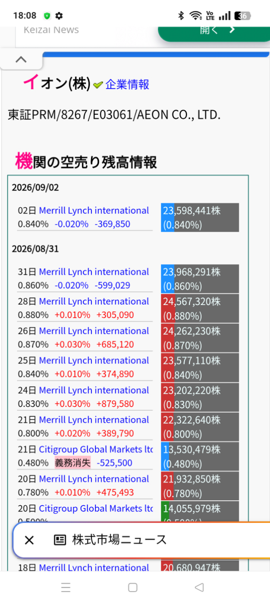Tap the Android home navigation button
Image resolution: width=270 pixels, height=604 pixels.
tap(133, 587)
